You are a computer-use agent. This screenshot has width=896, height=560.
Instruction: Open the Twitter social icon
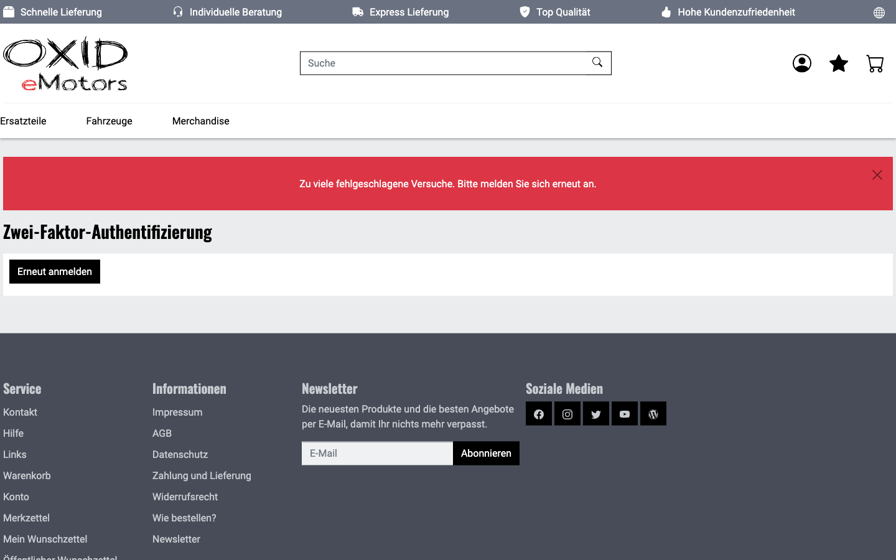tap(596, 414)
